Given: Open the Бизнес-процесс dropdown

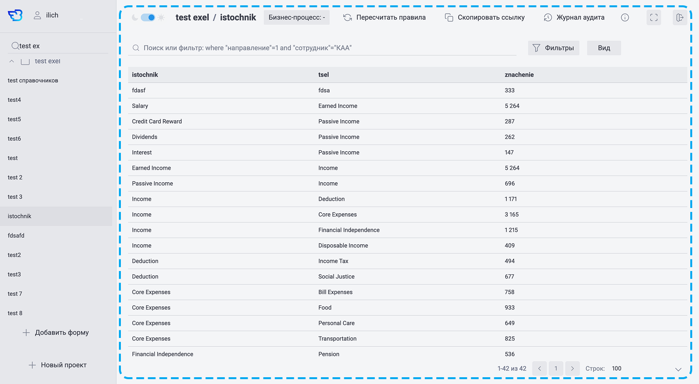Looking at the screenshot, I should 297,17.
